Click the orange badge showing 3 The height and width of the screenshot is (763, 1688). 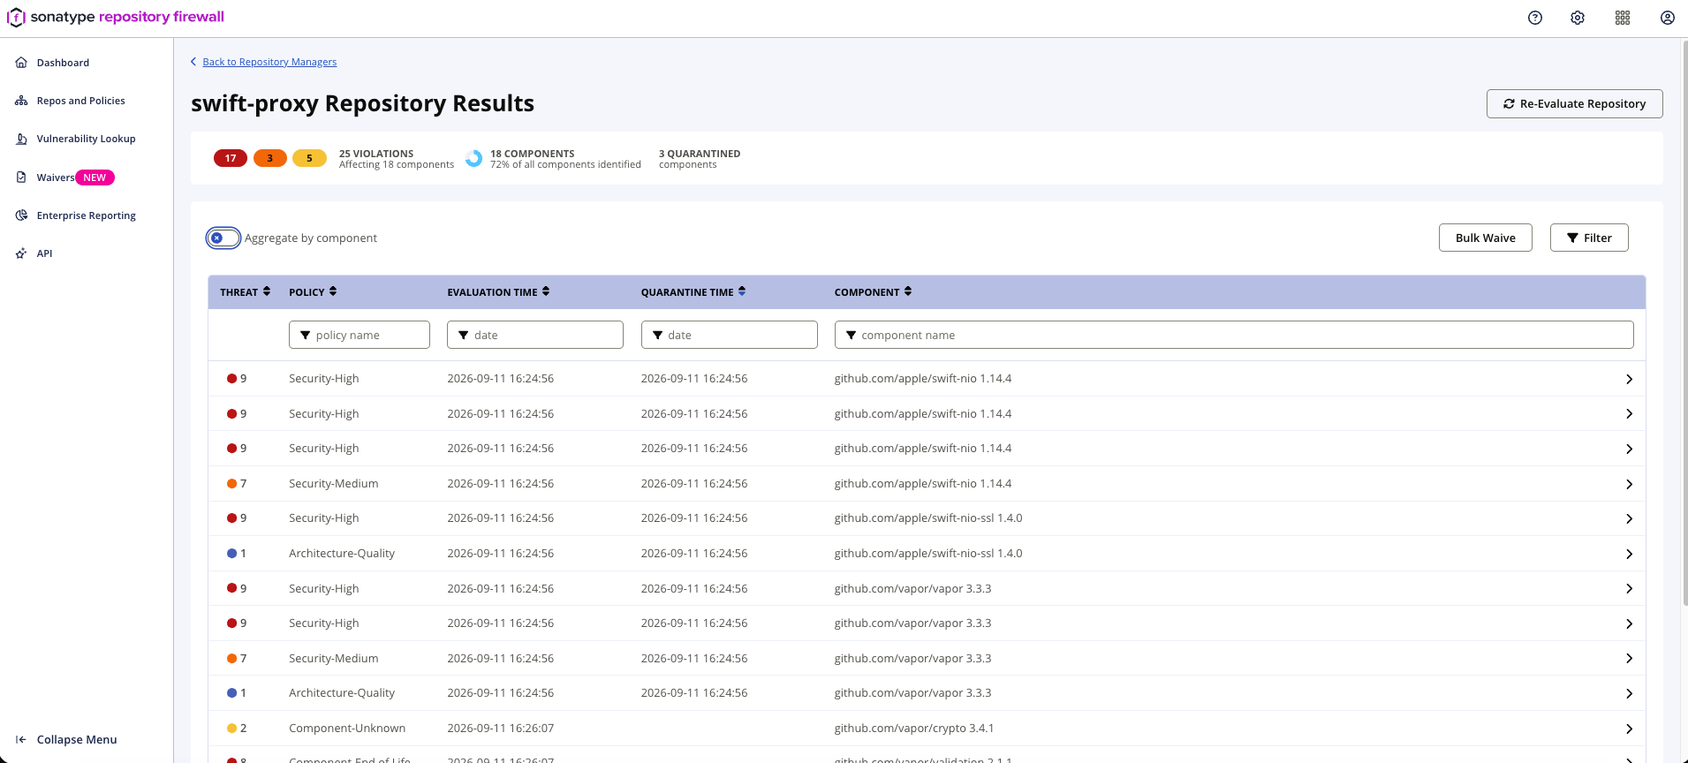pos(270,158)
